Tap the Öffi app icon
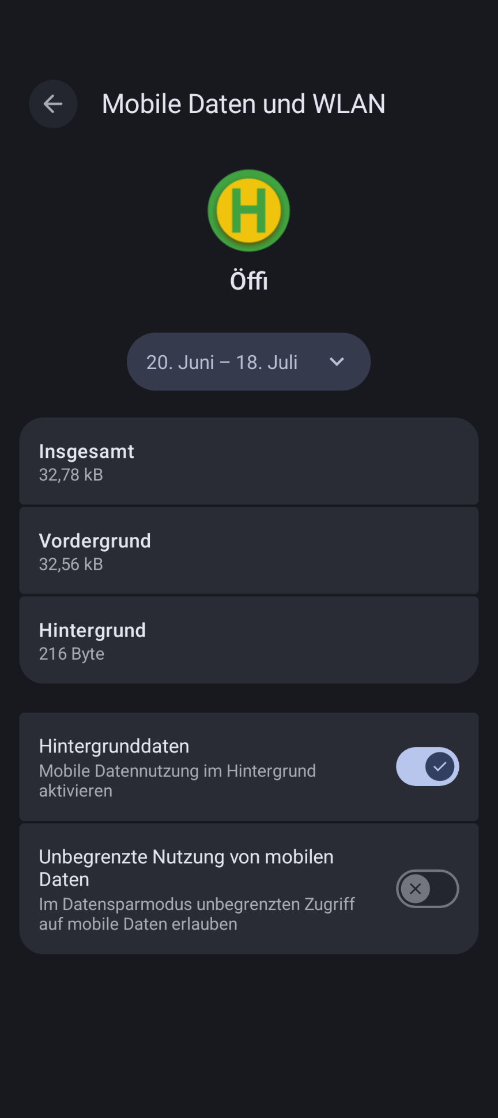The image size is (498, 1118). pos(248,210)
